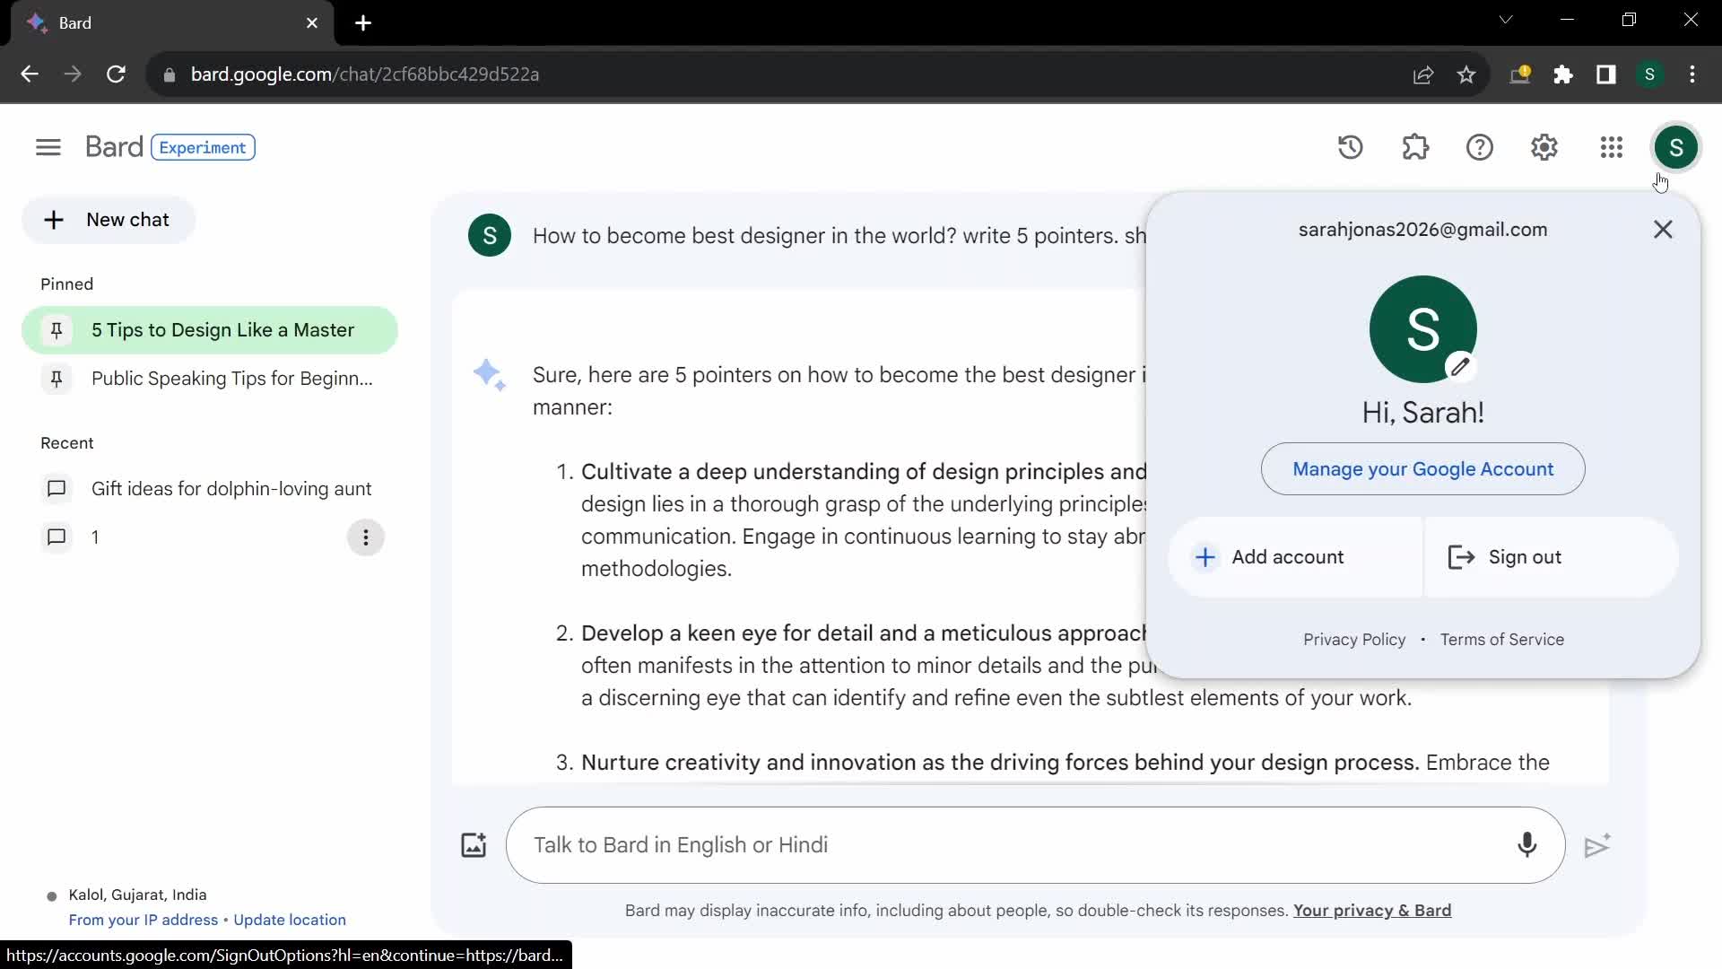Open the Terms of Service link
The height and width of the screenshot is (969, 1722).
pyautogui.click(x=1502, y=640)
